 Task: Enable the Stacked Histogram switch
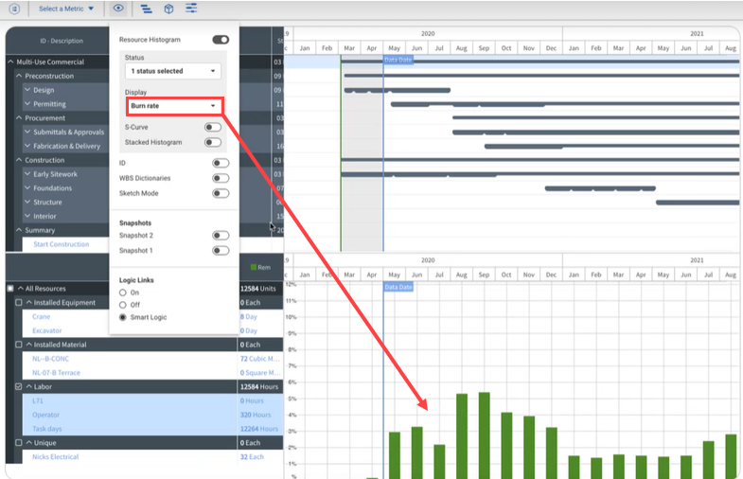(213, 142)
